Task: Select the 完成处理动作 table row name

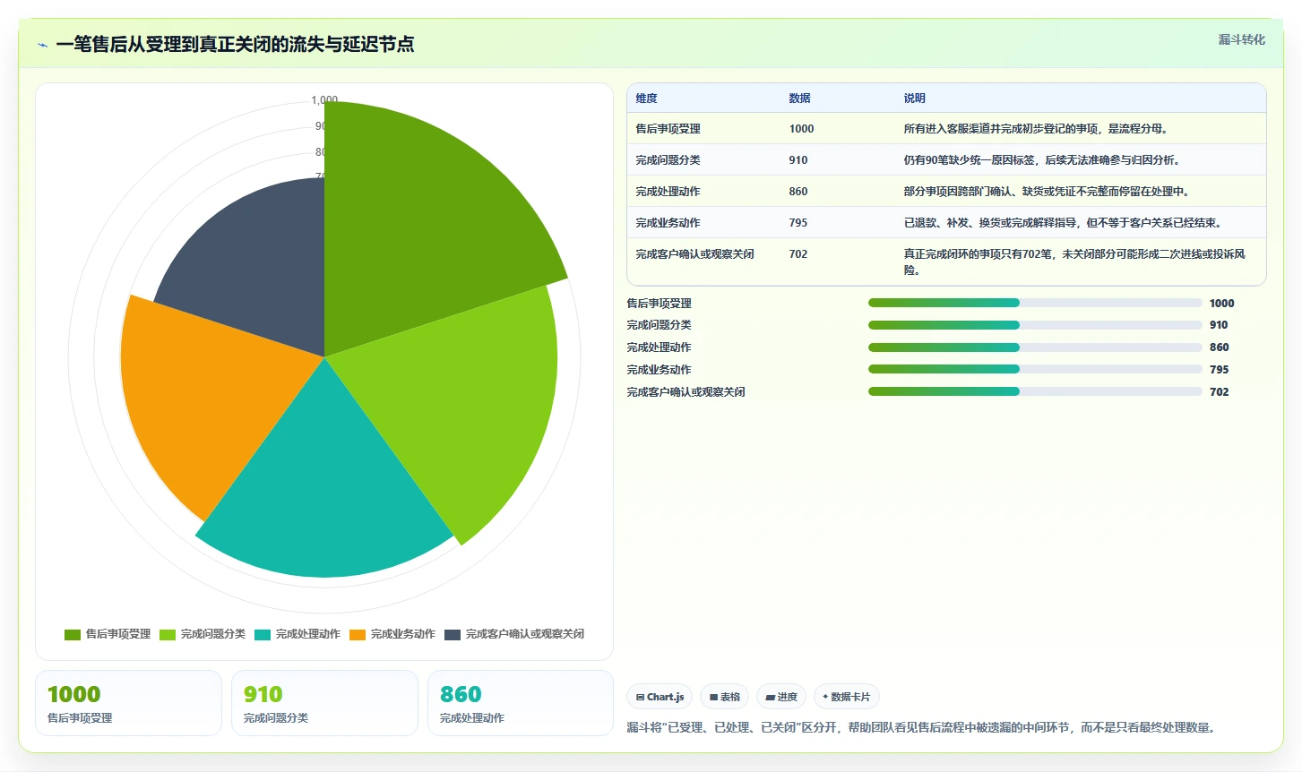Action: pyautogui.click(x=668, y=192)
